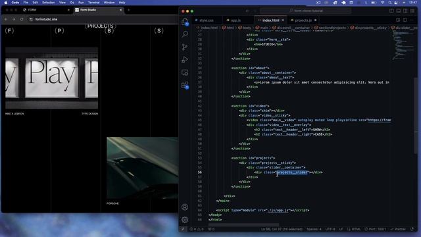Open preview to the side icon

[x=398, y=20]
